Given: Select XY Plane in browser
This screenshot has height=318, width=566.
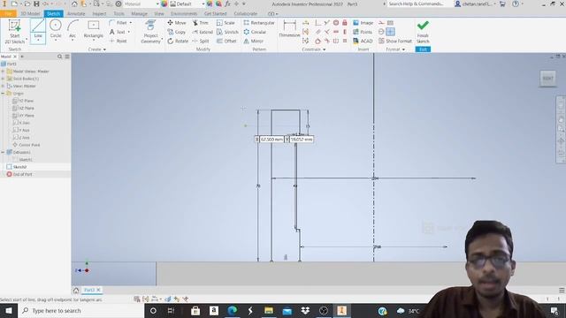Looking at the screenshot, I should pyautogui.click(x=23, y=116).
